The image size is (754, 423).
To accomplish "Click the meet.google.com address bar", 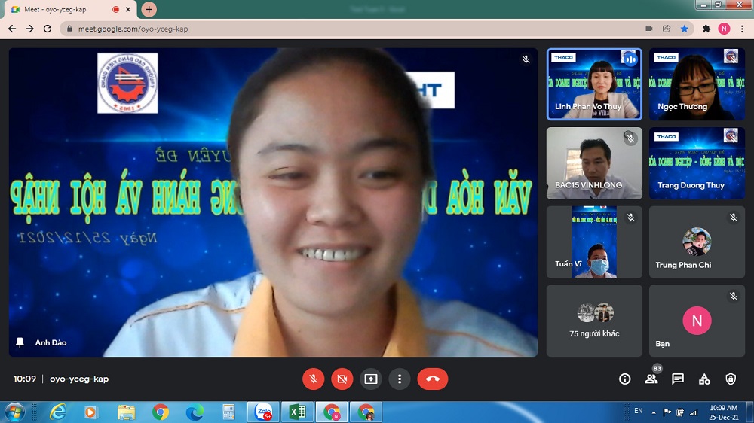I will [x=339, y=29].
